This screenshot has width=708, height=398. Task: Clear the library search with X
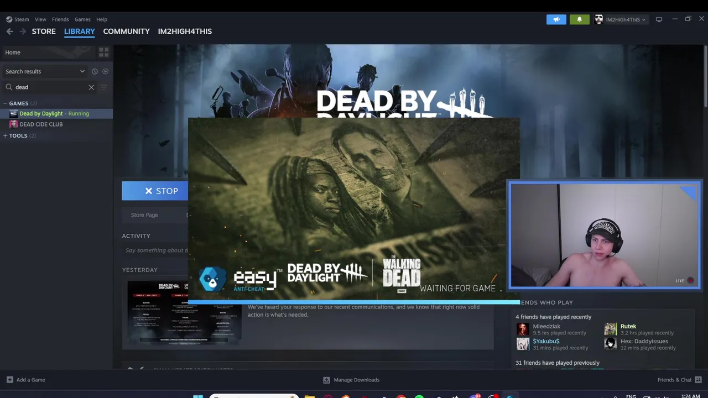pos(91,87)
